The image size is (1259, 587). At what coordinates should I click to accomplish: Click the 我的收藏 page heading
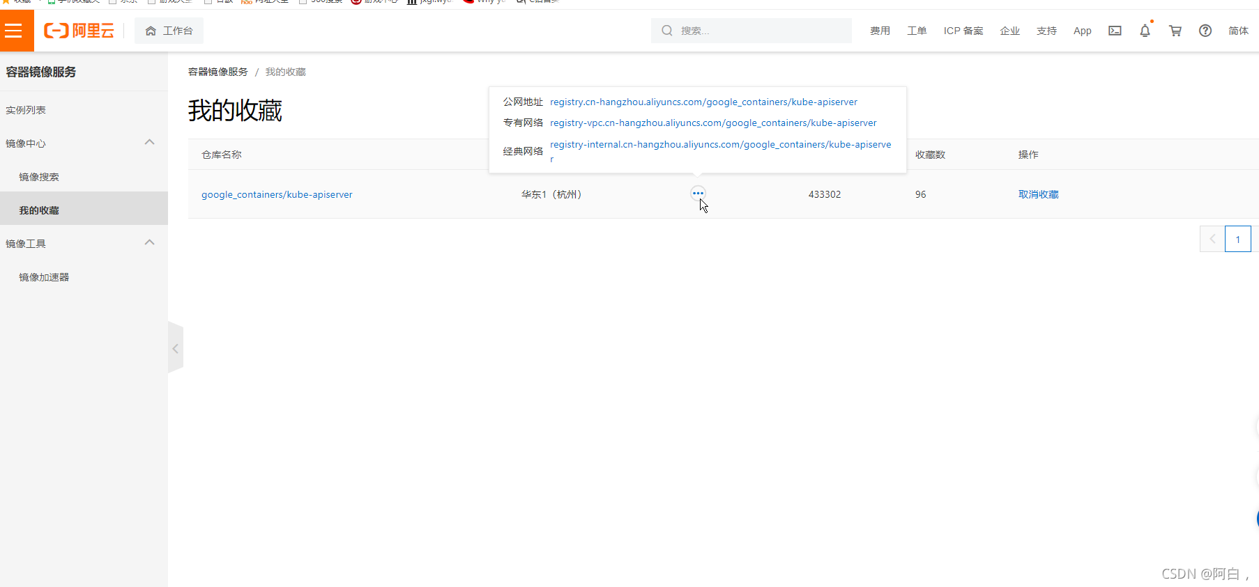(x=235, y=111)
